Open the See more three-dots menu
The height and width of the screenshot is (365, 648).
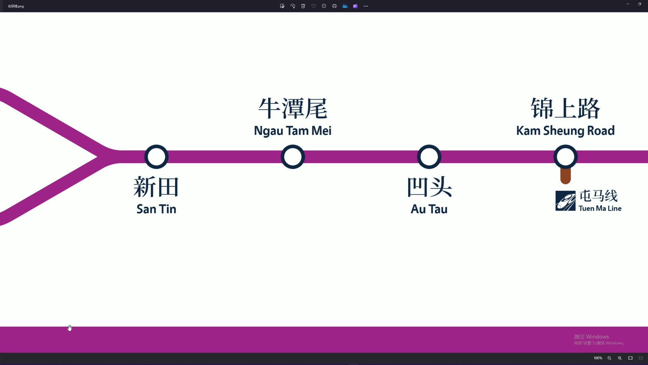coord(366,6)
